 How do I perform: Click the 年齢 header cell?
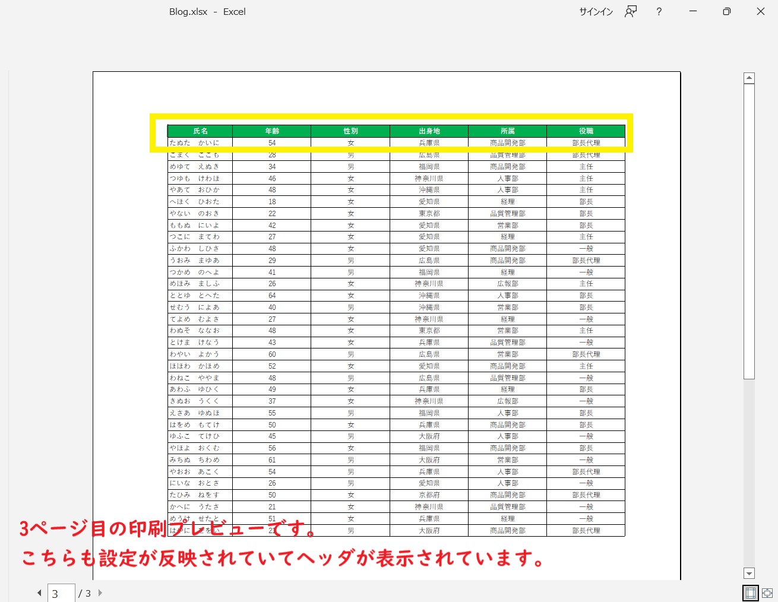(x=272, y=131)
